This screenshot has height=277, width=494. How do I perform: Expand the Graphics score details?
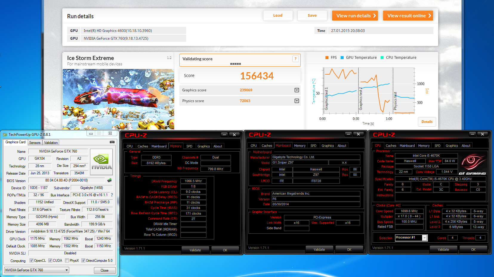[297, 90]
